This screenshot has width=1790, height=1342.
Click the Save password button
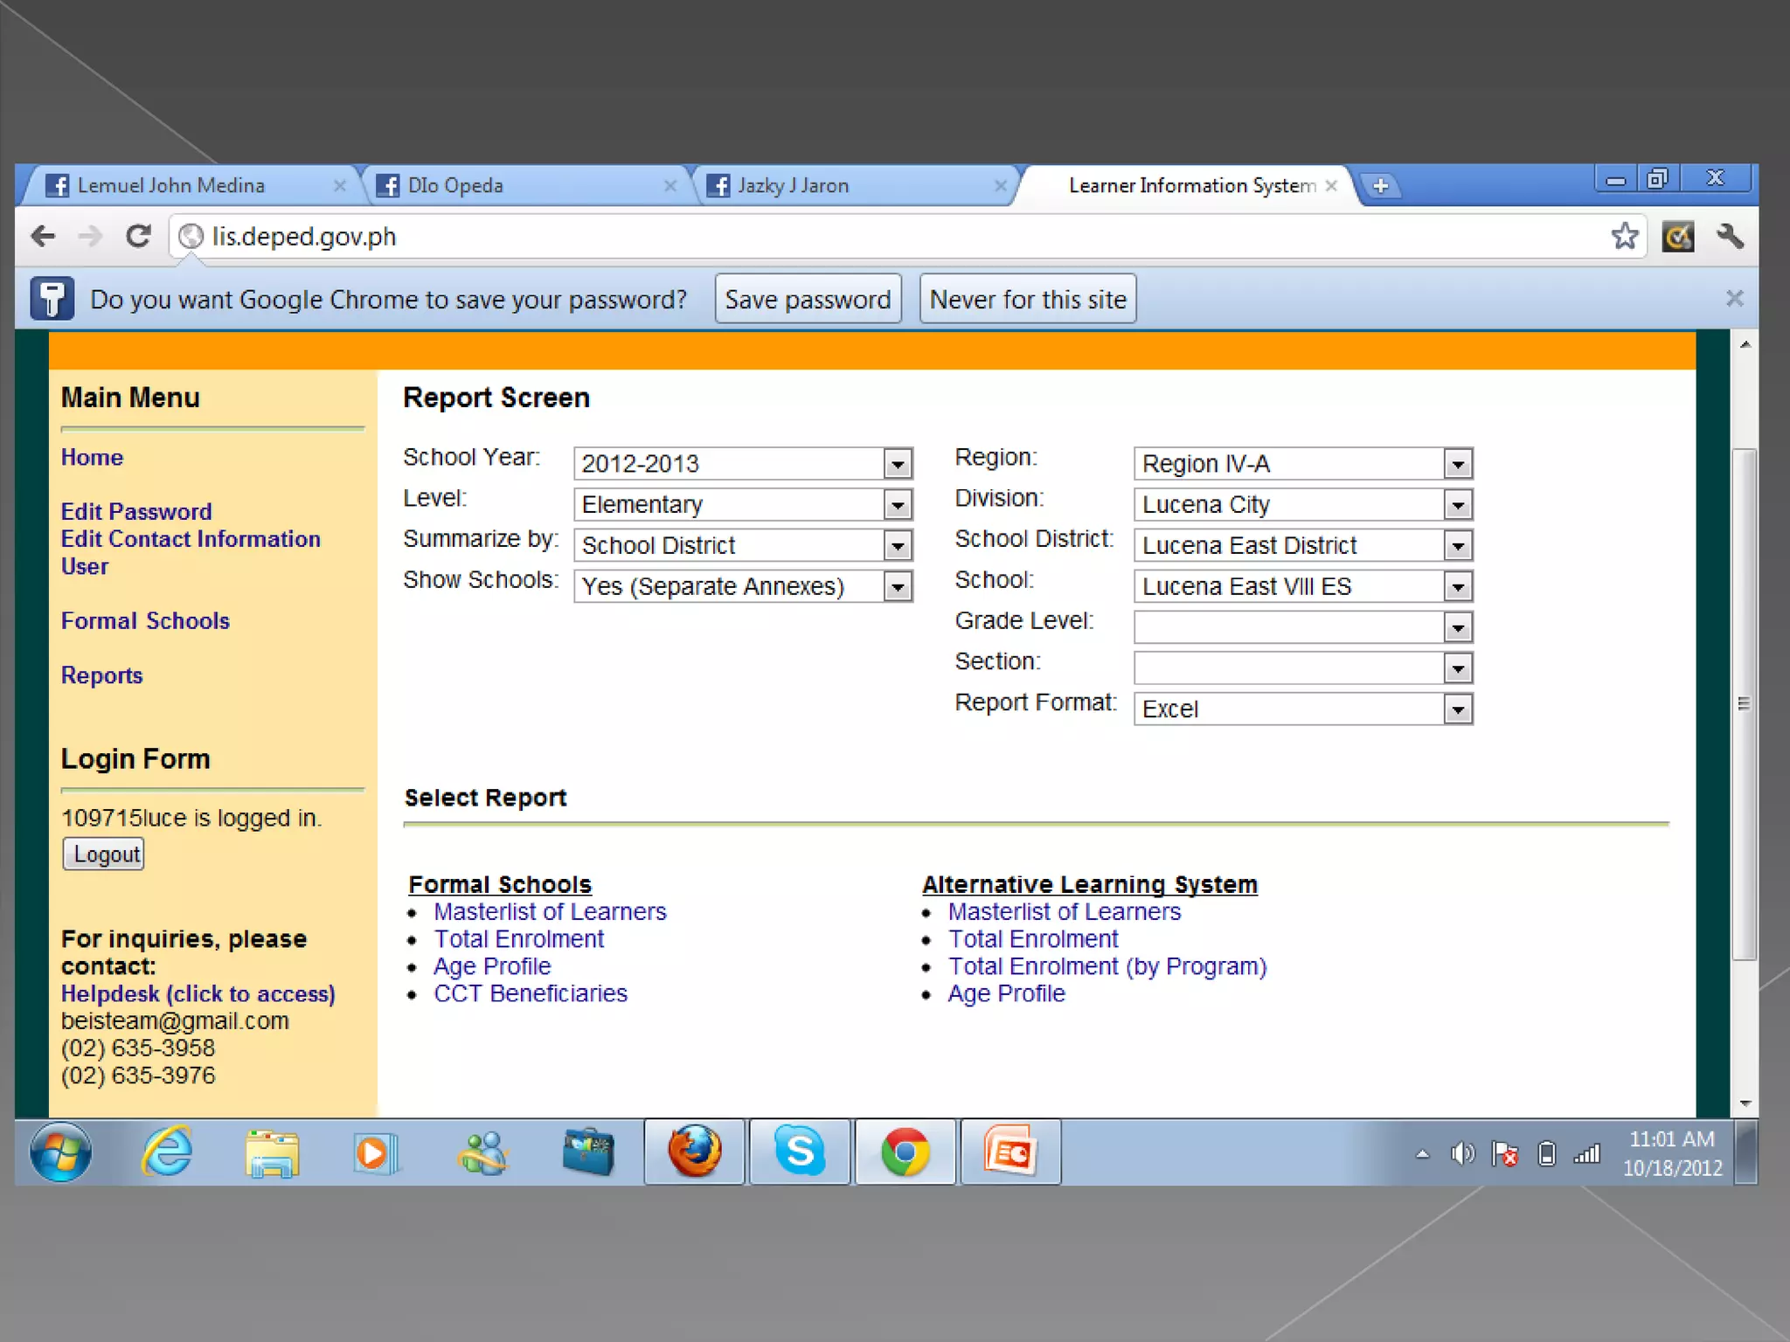(x=808, y=299)
